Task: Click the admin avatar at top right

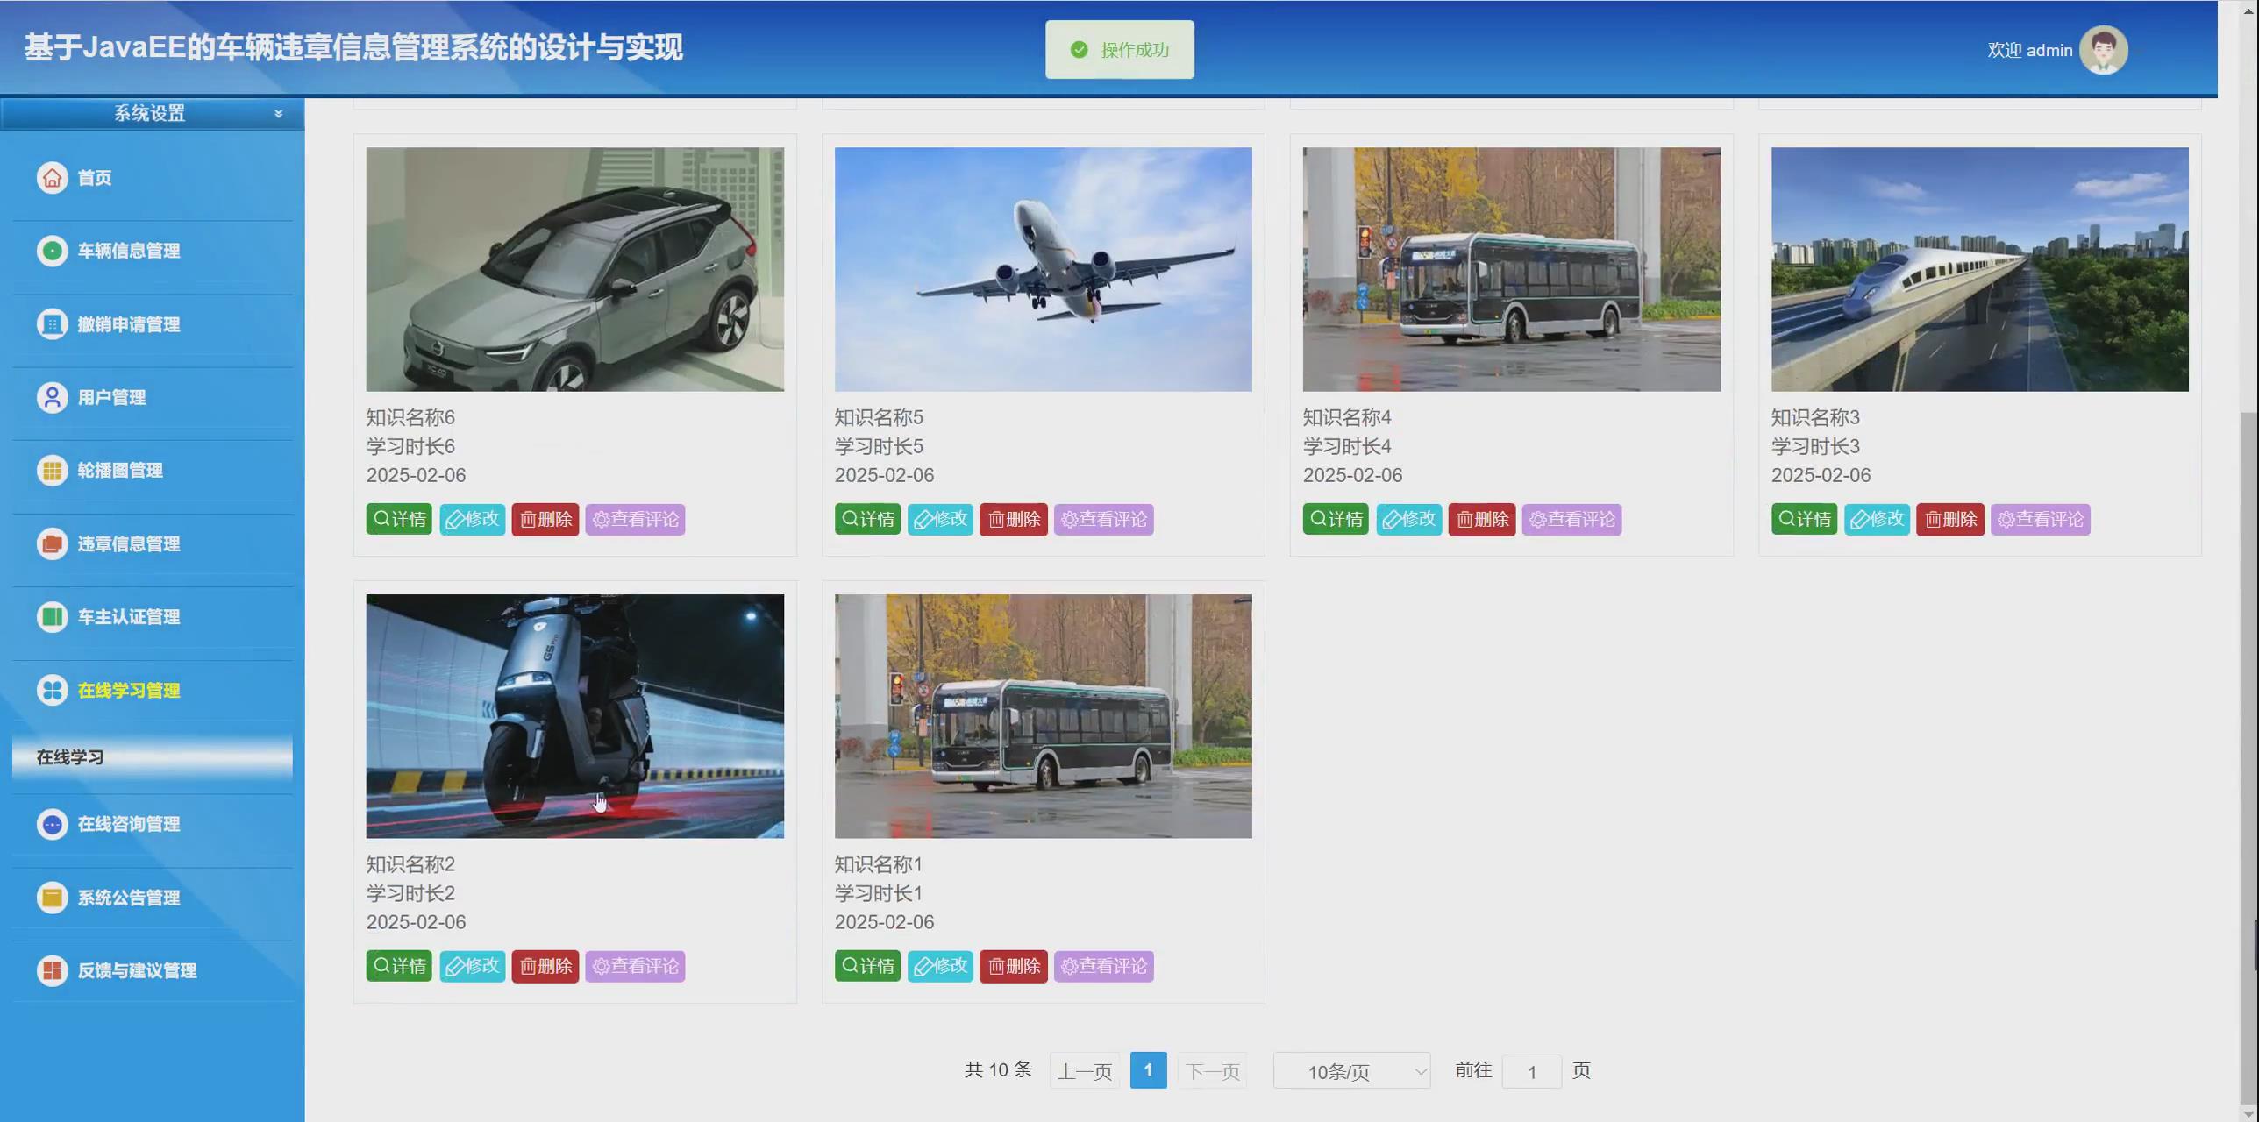Action: pos(2103,50)
